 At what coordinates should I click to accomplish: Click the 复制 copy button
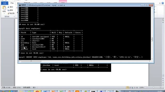10,10
